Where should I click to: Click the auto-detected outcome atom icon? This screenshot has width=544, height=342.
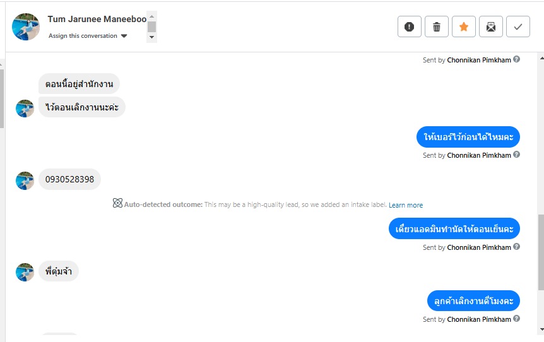tap(117, 204)
